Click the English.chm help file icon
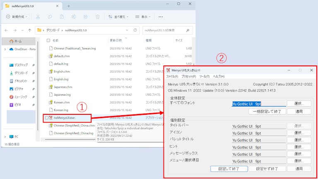318x179 pixels. pyautogui.click(x=51, y=71)
